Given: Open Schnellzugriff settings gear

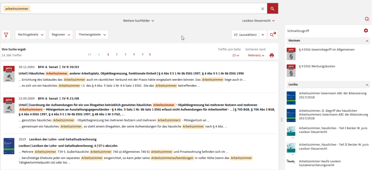Looking at the screenshot, I should 366,31.
